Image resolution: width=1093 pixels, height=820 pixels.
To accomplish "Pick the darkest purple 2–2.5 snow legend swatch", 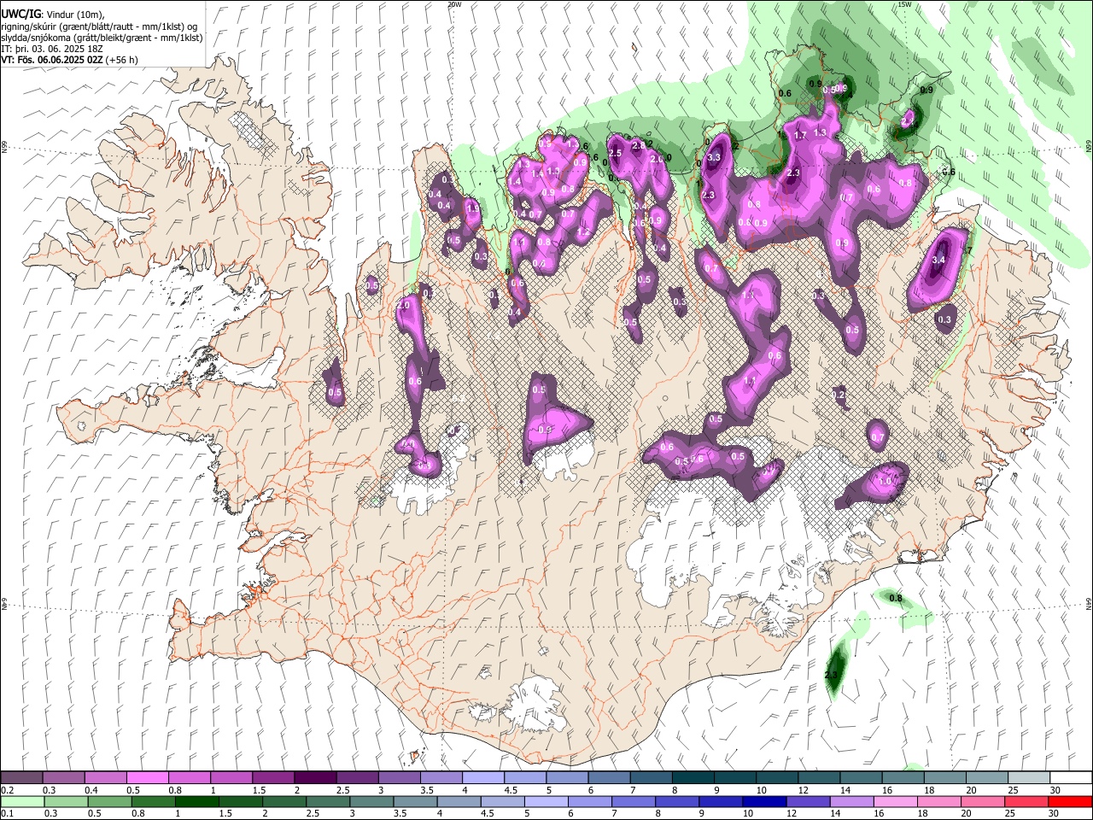I will click(x=314, y=777).
